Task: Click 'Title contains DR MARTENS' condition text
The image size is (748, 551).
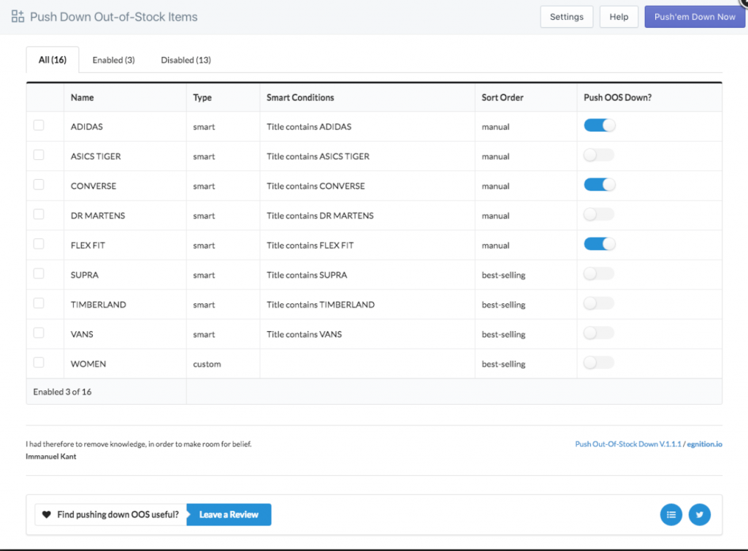Action: [320, 215]
